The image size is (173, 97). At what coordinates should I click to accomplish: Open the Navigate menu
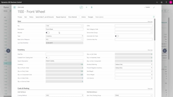(x=91, y=17)
